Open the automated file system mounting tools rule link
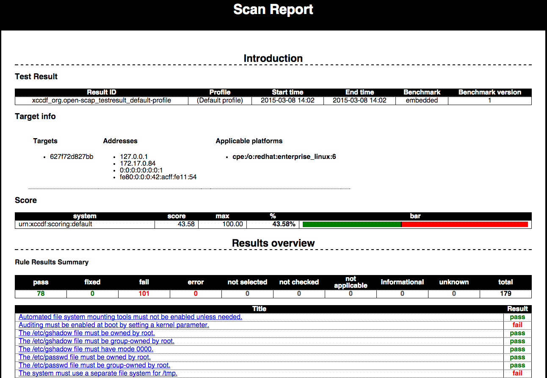The width and height of the screenshot is (547, 378). pyautogui.click(x=130, y=317)
